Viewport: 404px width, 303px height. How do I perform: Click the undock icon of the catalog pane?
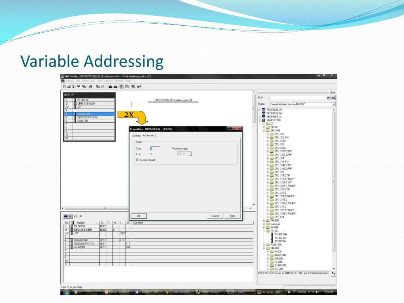pyautogui.click(x=331, y=92)
